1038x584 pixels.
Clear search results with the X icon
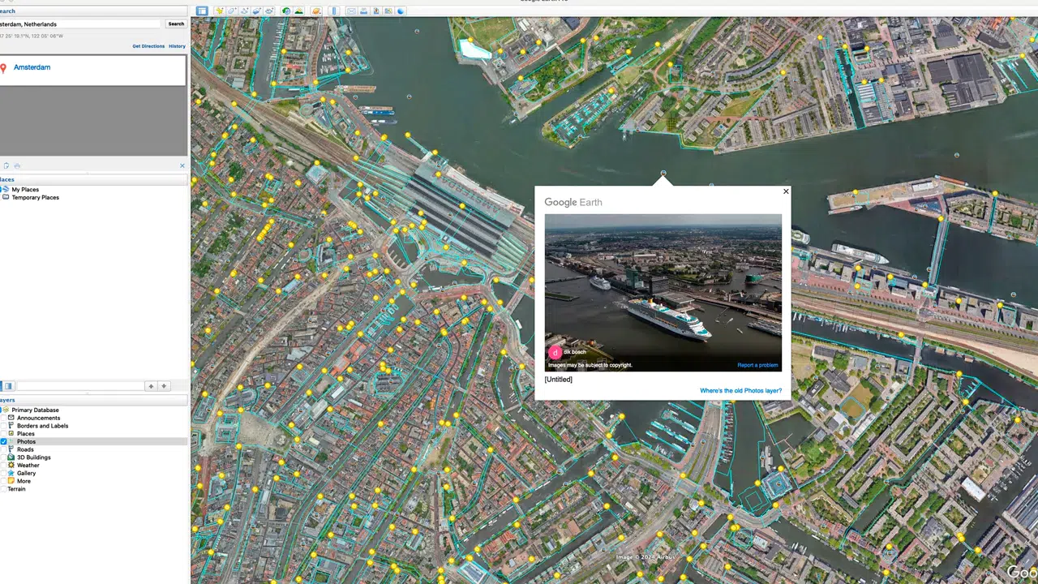[x=182, y=165]
